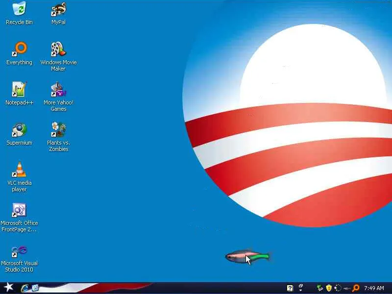Launch the Supermium browser shortcut
The image size is (392, 294).
[x=19, y=134]
